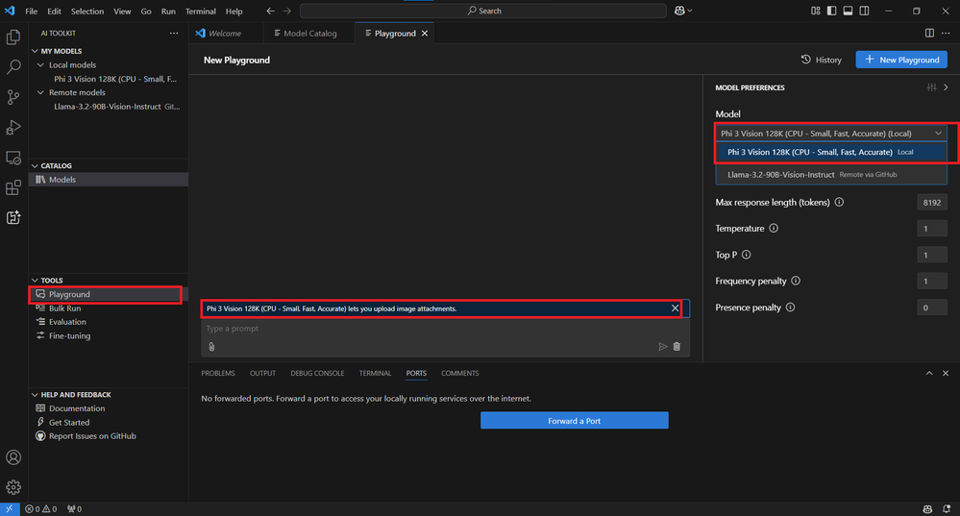Open the Accounts icon in activity bar
The width and height of the screenshot is (960, 516).
coord(13,457)
